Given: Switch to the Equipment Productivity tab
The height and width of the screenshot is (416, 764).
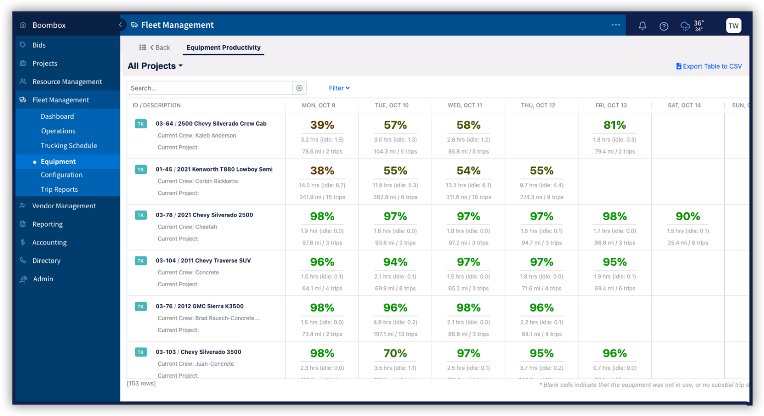Looking at the screenshot, I should 223,47.
